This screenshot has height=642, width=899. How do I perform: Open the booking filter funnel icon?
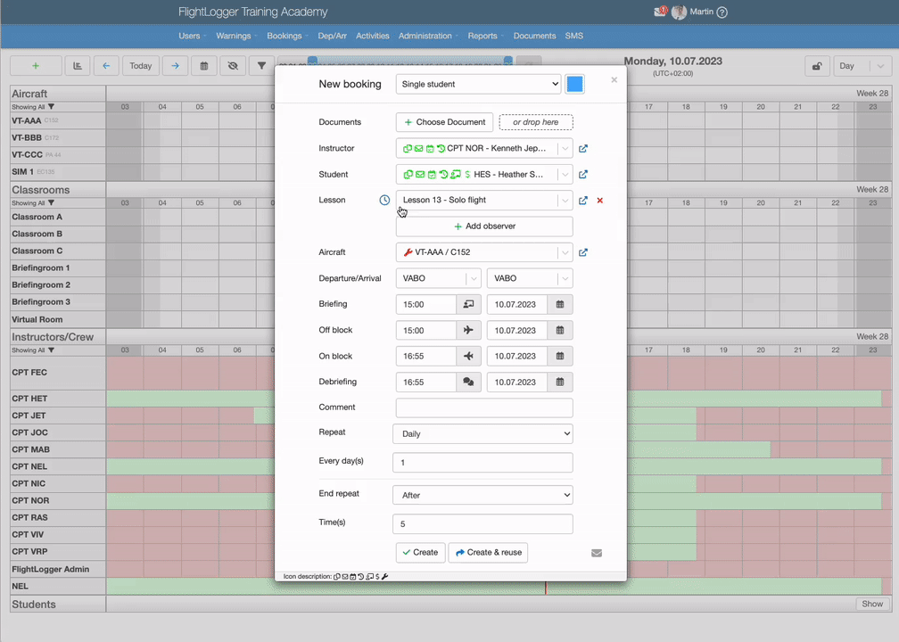260,65
